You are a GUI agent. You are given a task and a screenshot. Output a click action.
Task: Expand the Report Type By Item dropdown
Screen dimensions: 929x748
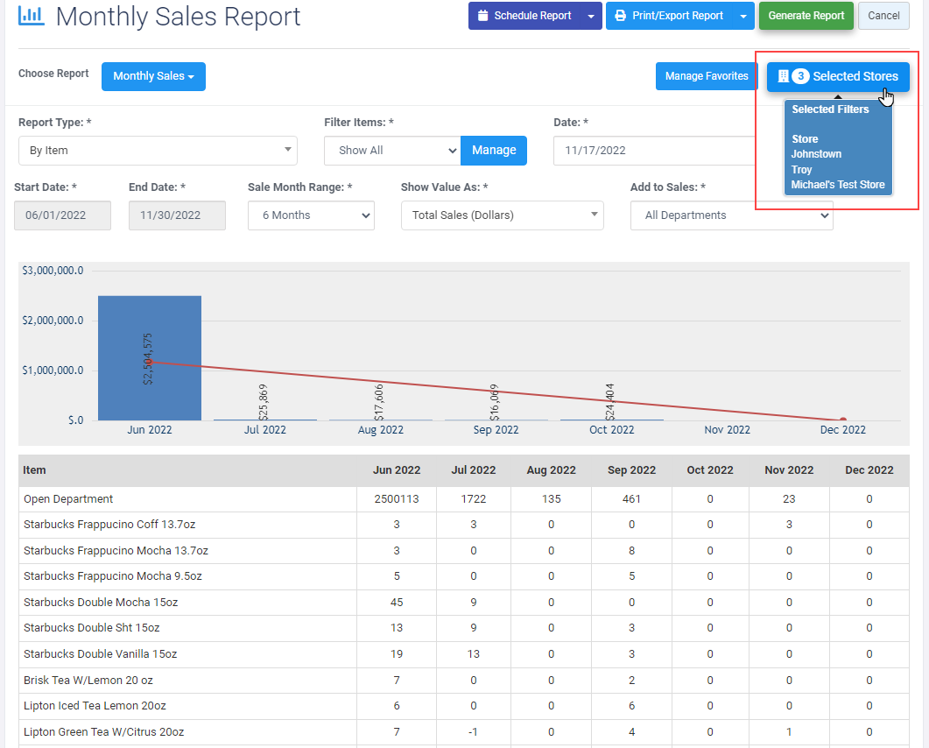(158, 151)
